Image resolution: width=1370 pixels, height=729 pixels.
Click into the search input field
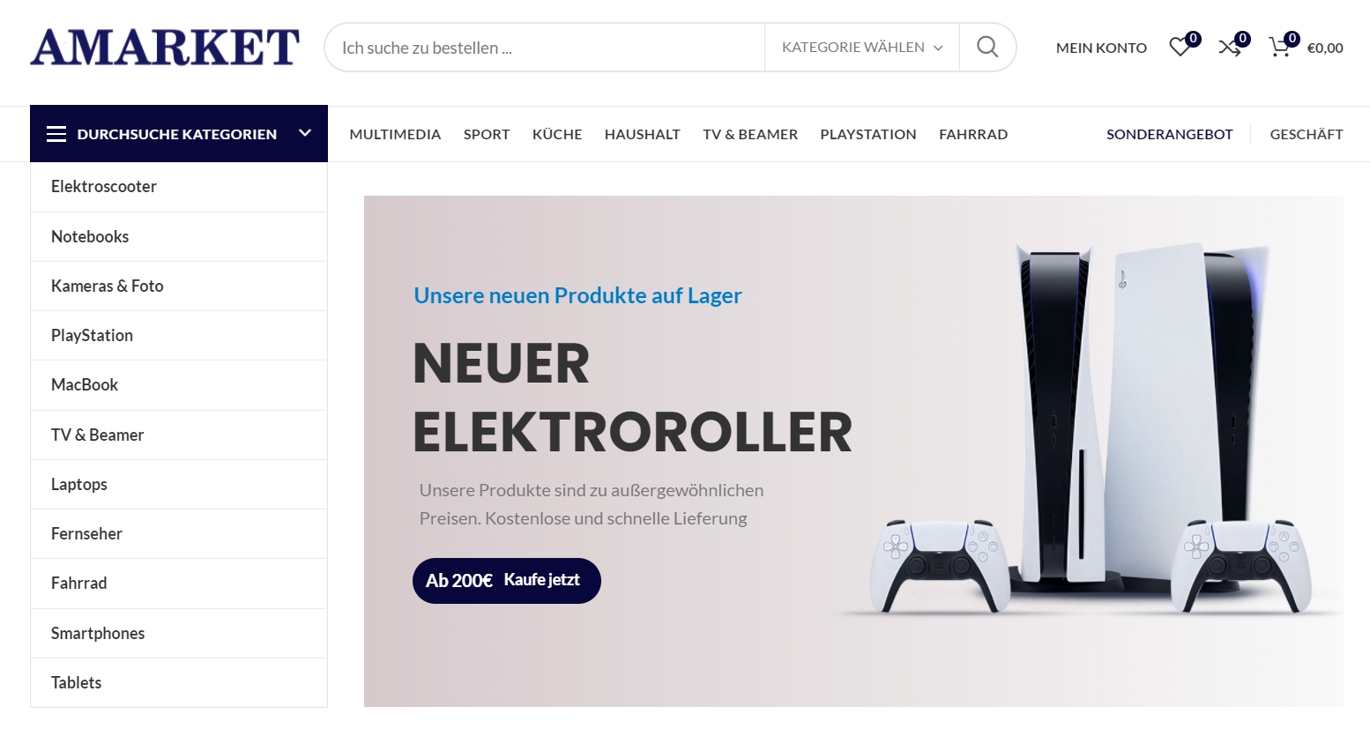(x=545, y=48)
